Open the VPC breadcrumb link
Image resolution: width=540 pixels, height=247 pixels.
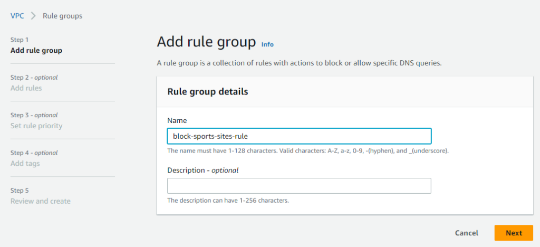click(17, 16)
